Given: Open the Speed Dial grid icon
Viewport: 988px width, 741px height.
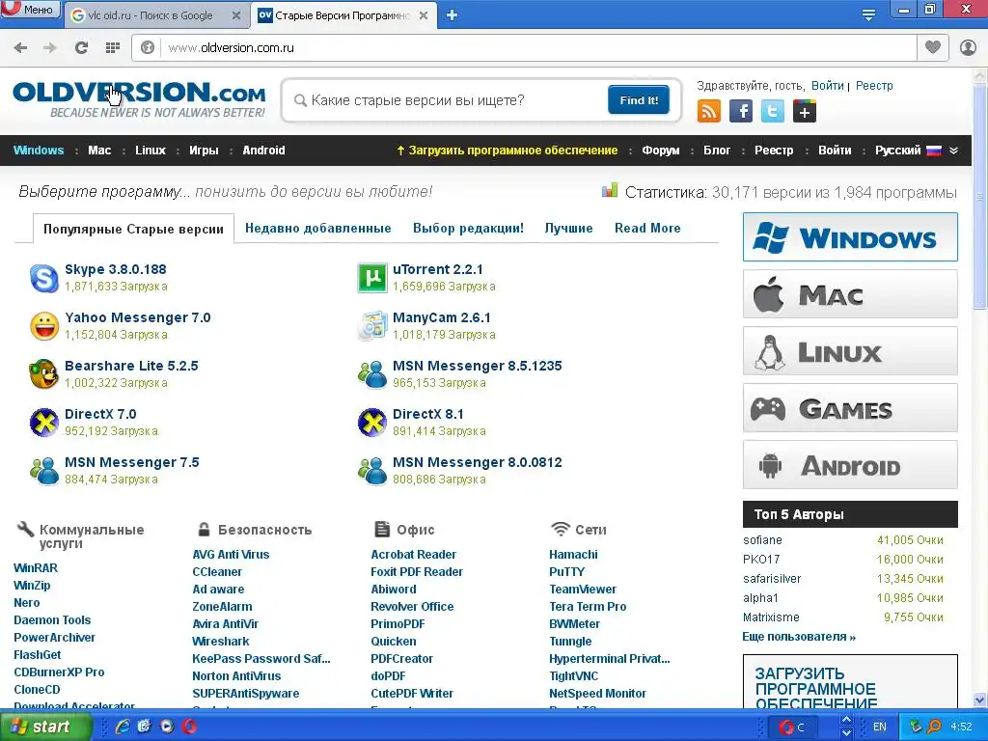Looking at the screenshot, I should [113, 48].
